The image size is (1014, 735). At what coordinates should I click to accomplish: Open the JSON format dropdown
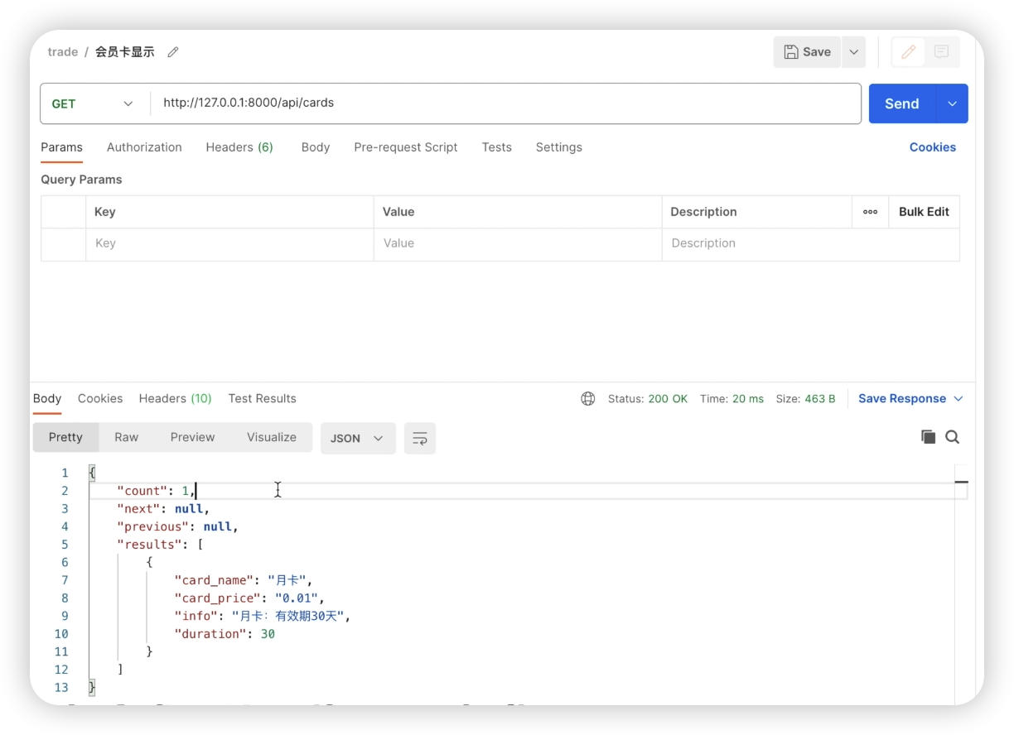358,438
